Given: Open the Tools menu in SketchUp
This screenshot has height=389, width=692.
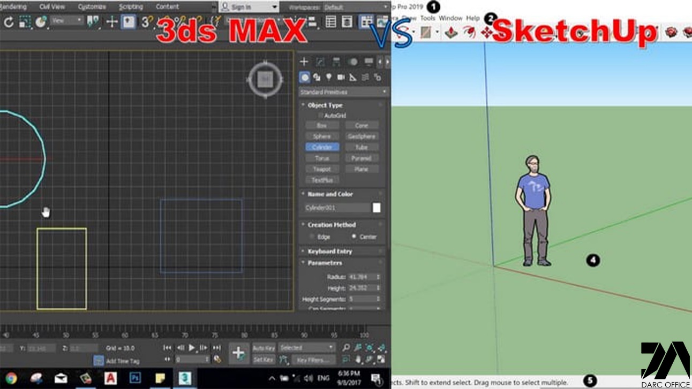Looking at the screenshot, I should coord(427,18).
